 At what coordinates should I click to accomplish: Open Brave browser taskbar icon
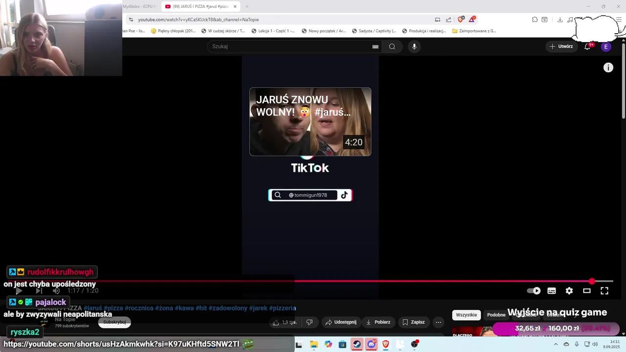tap(386, 344)
